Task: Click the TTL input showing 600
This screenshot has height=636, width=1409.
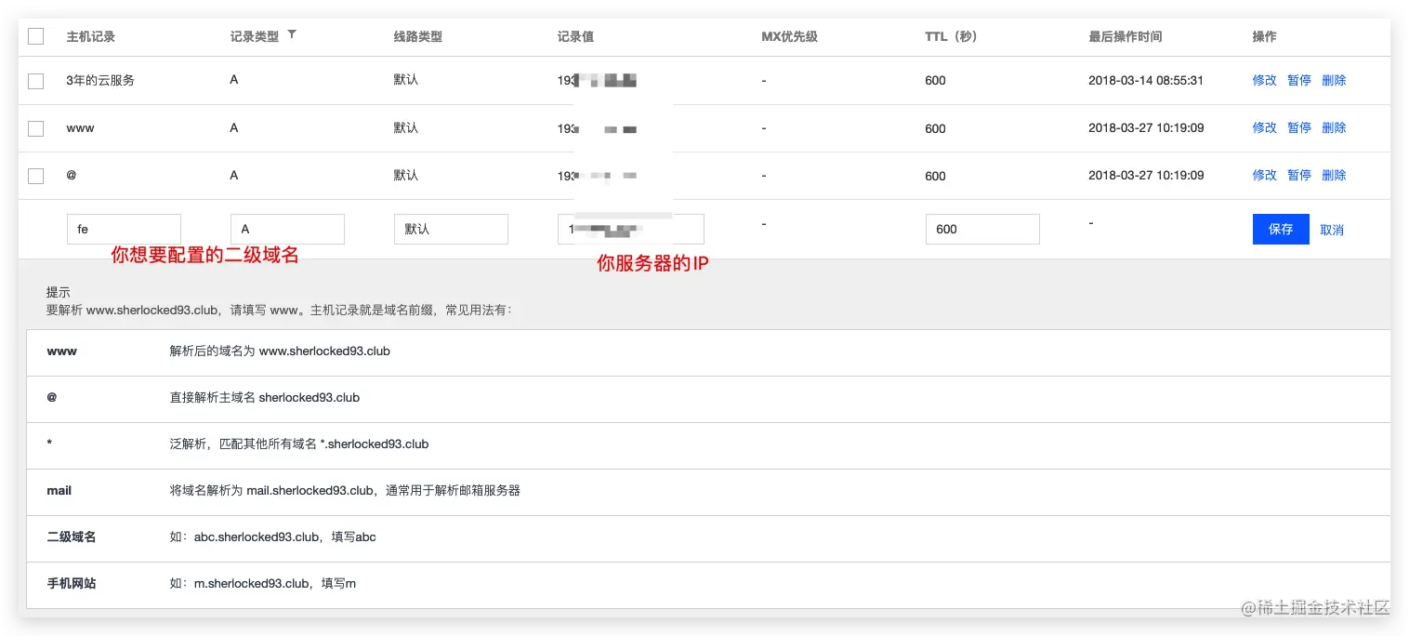Action: [x=982, y=229]
